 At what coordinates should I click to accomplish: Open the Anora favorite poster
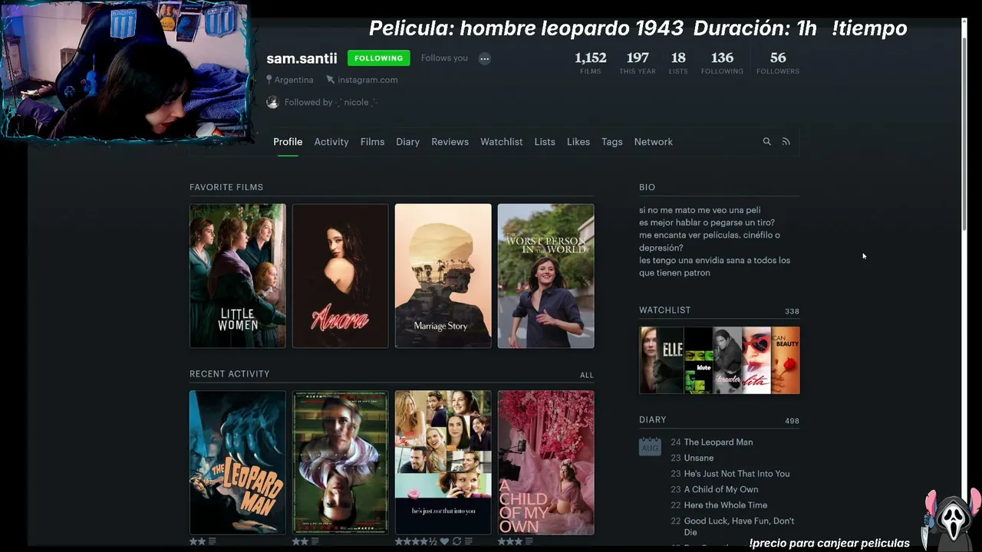click(341, 276)
